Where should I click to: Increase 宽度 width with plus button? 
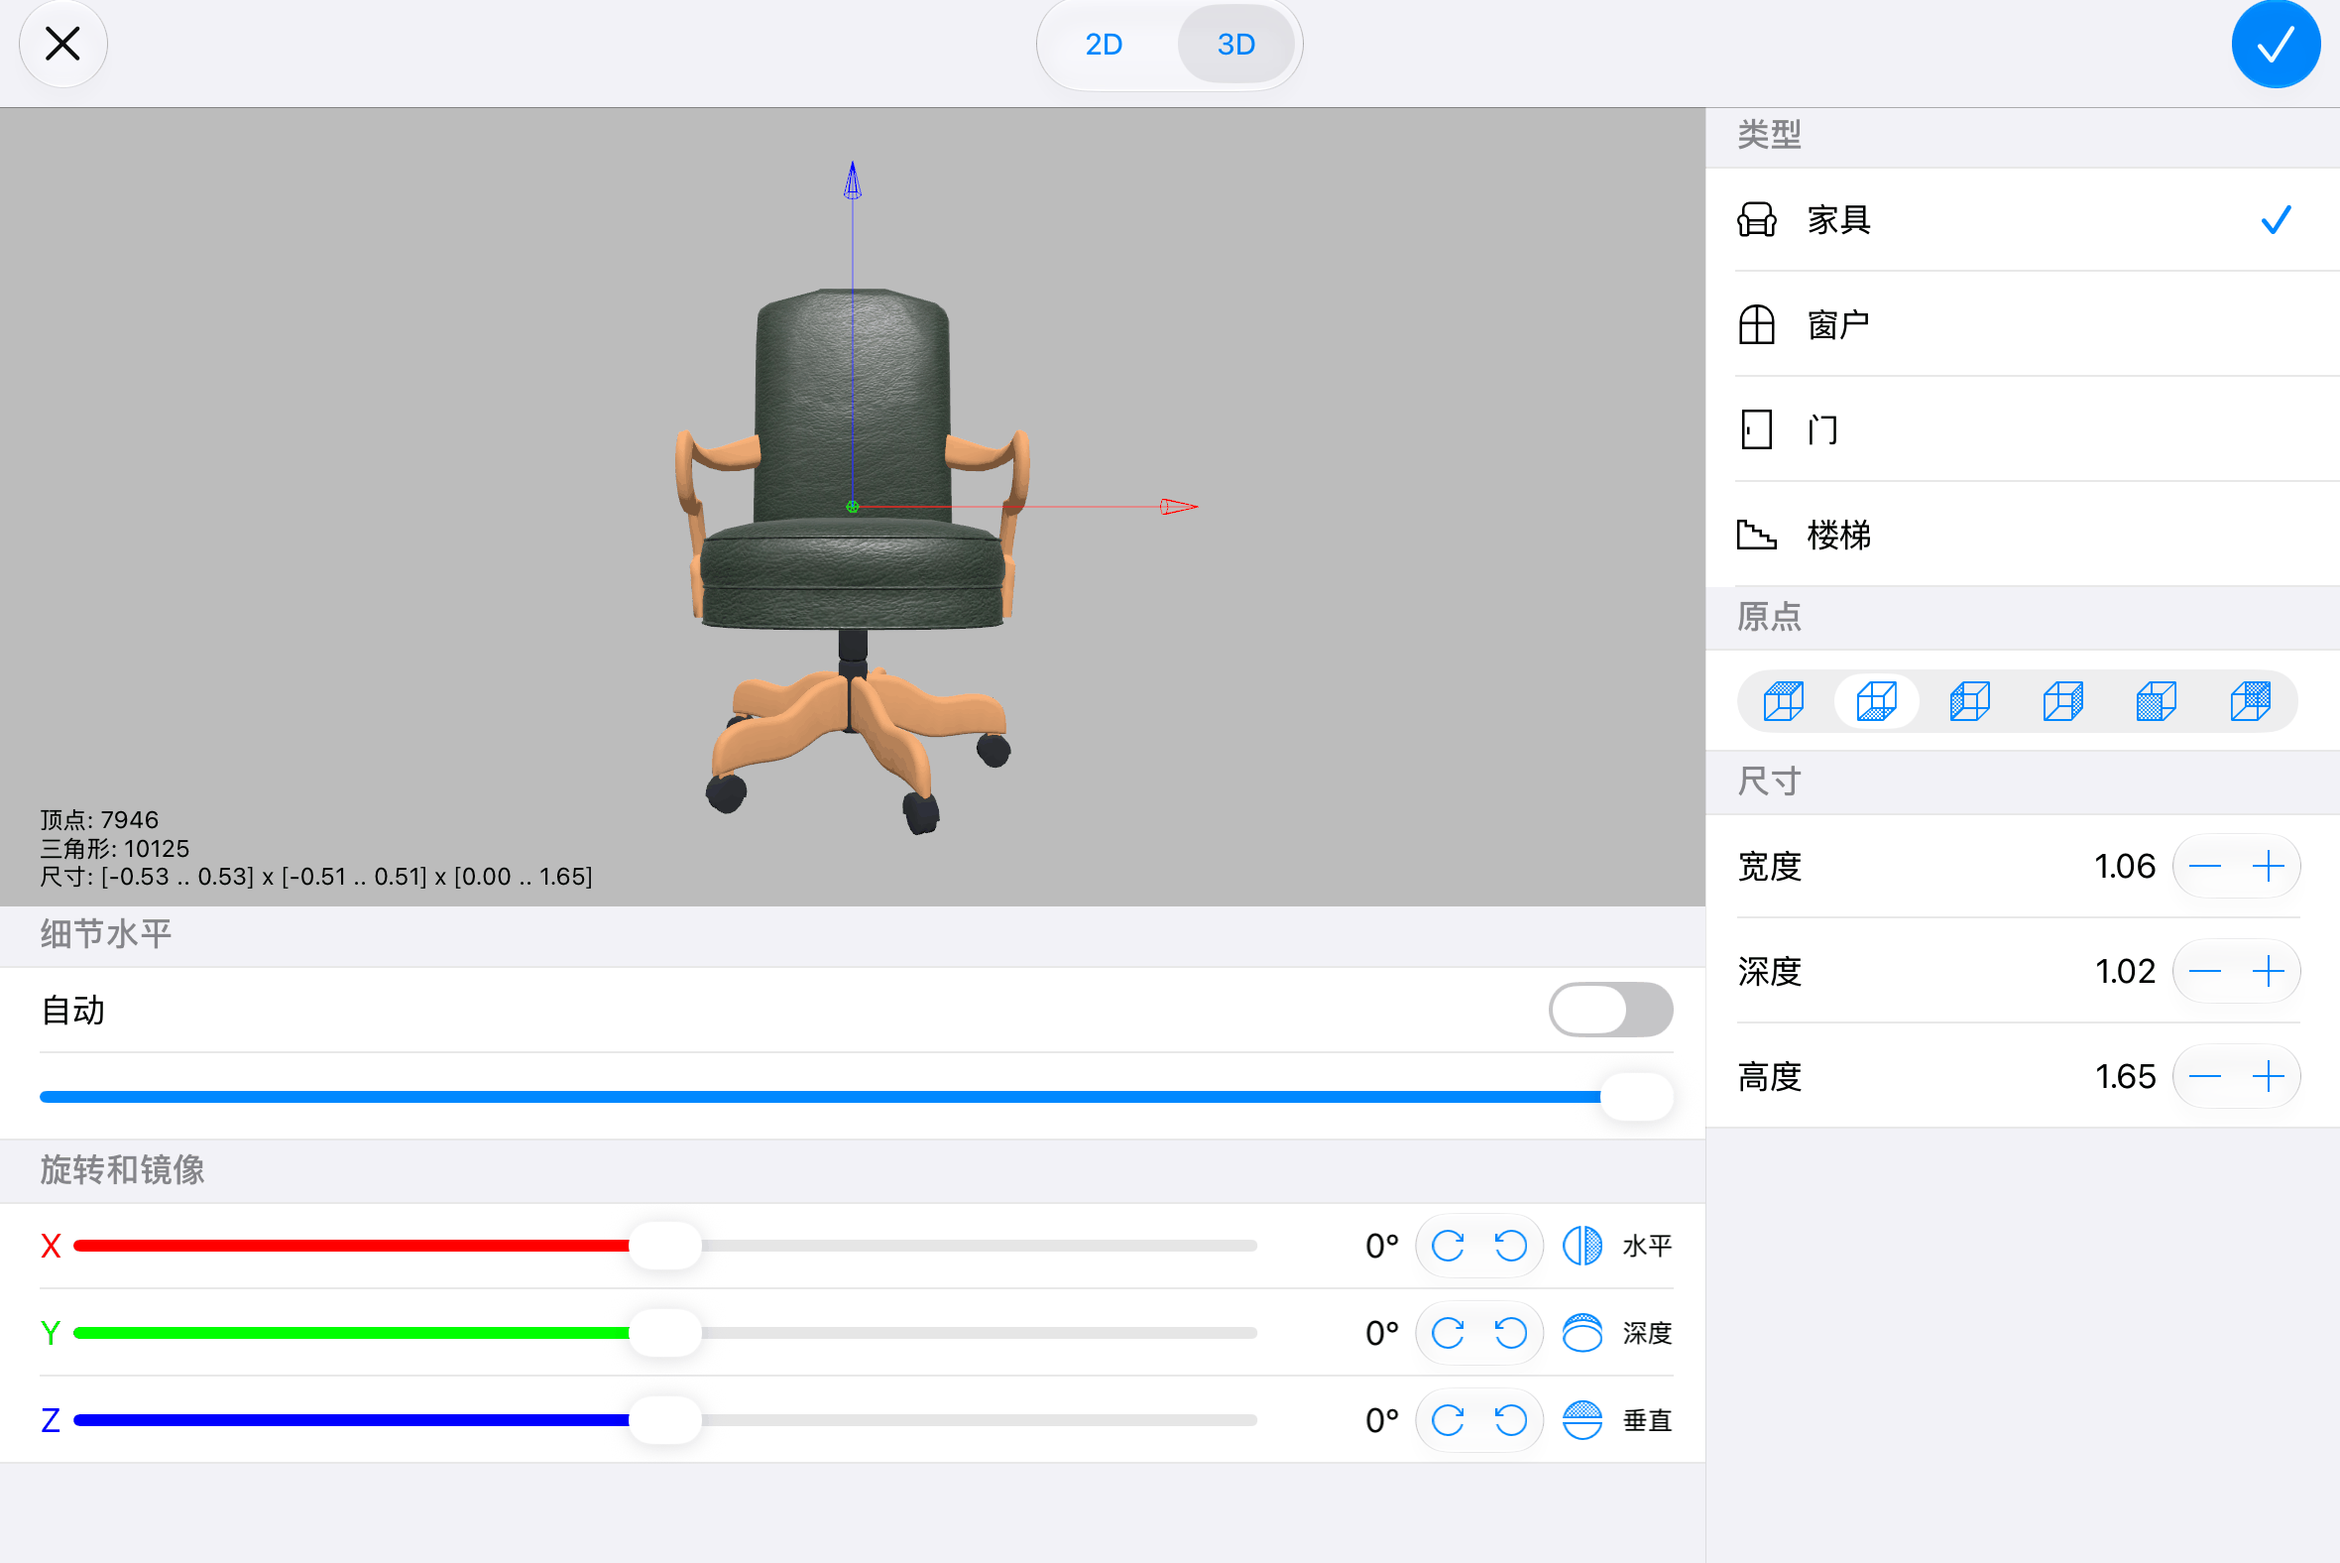pos(2269,865)
